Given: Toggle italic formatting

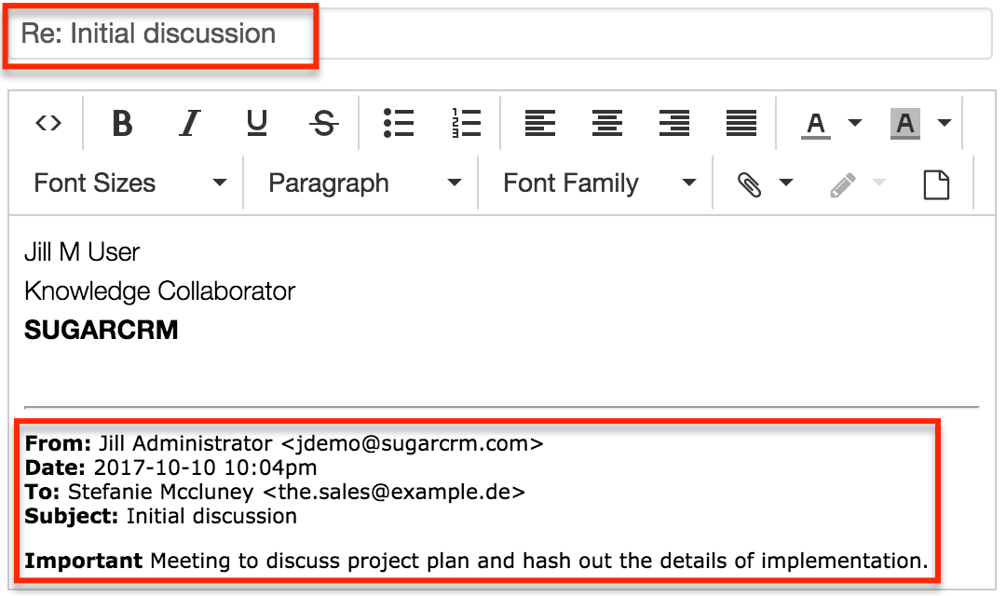Looking at the screenshot, I should 190,123.
